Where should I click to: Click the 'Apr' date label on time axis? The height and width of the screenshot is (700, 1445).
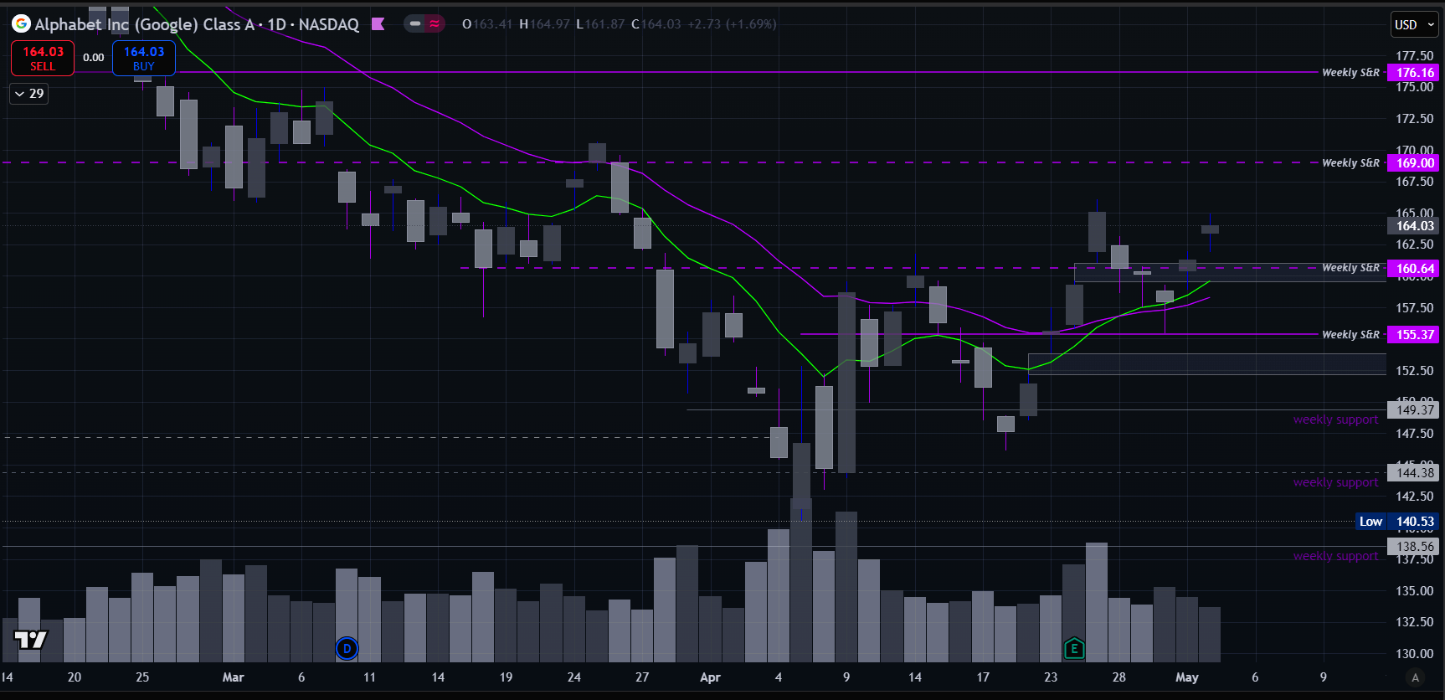point(710,677)
